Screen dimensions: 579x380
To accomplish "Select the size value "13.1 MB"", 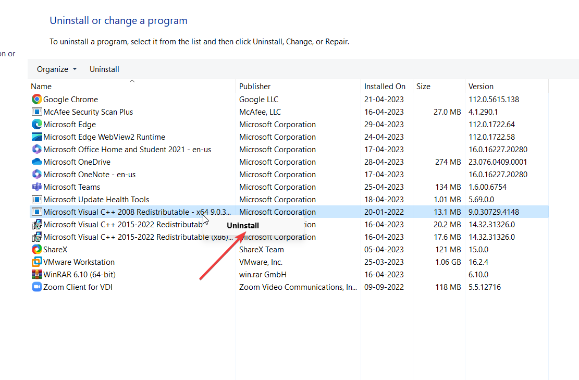I will (x=447, y=212).
